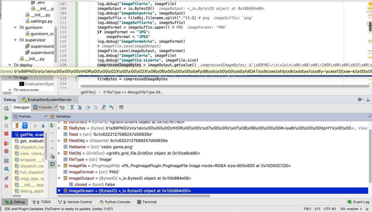Step into the function call
This screenshot has width=372, height=212.
[80, 107]
